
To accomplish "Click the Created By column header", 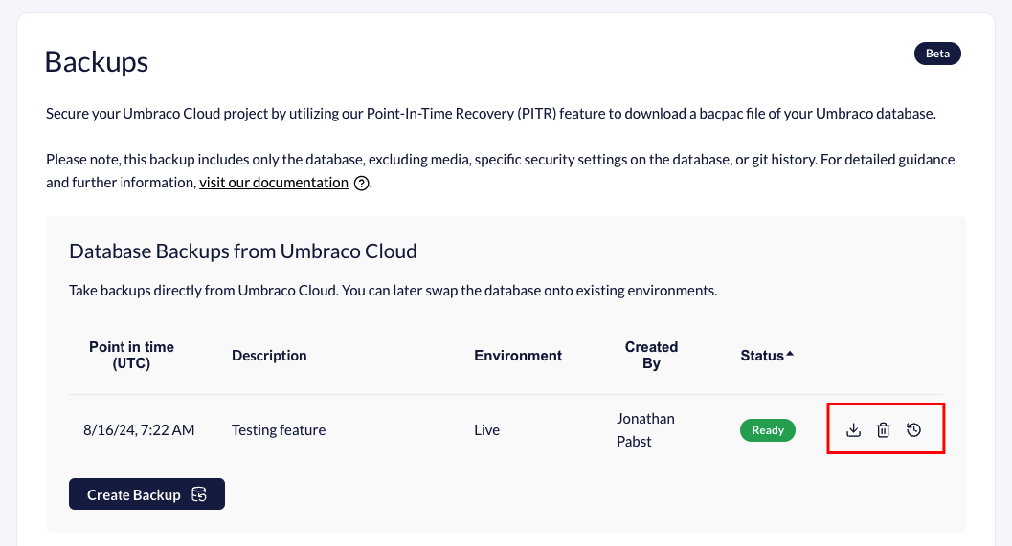I will (651, 355).
